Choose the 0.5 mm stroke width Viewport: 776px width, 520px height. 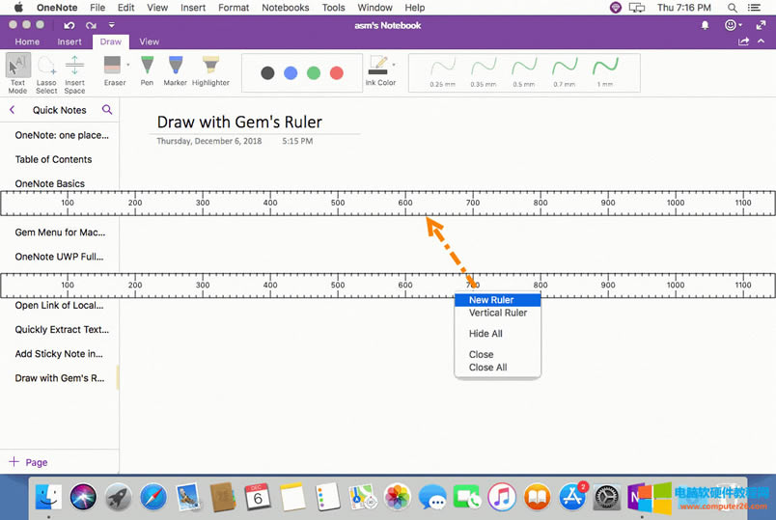point(524,70)
